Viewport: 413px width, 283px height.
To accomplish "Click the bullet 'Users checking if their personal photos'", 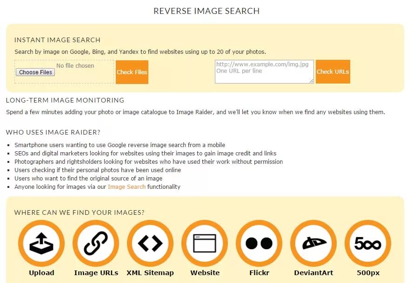I will pyautogui.click(x=98, y=170).
